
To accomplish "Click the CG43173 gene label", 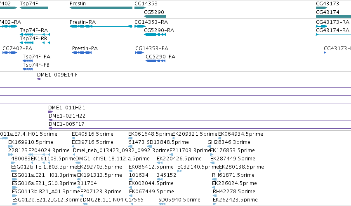I will [x=327, y=4].
